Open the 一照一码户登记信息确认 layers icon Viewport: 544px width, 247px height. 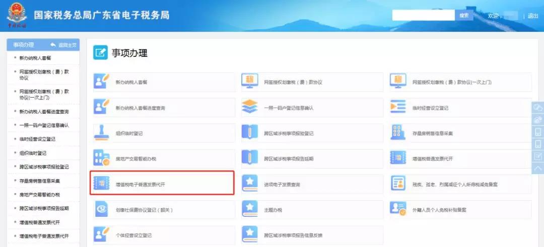pos(249,107)
